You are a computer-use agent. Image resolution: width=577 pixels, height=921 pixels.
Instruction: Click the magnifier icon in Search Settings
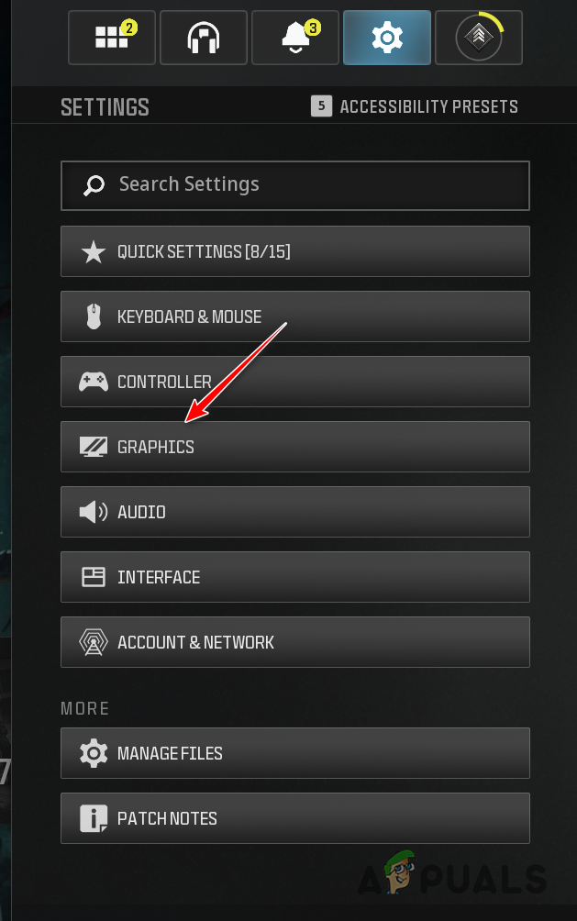click(93, 184)
